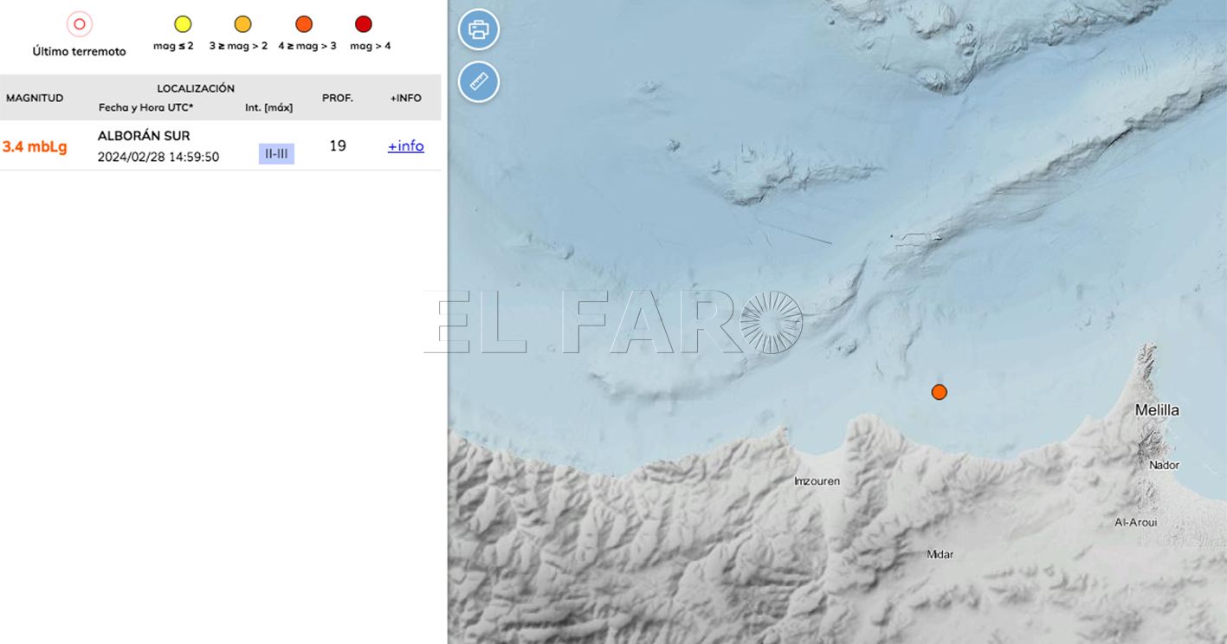
Task: Click the Al-Aroui label on map
Action: tap(1135, 522)
